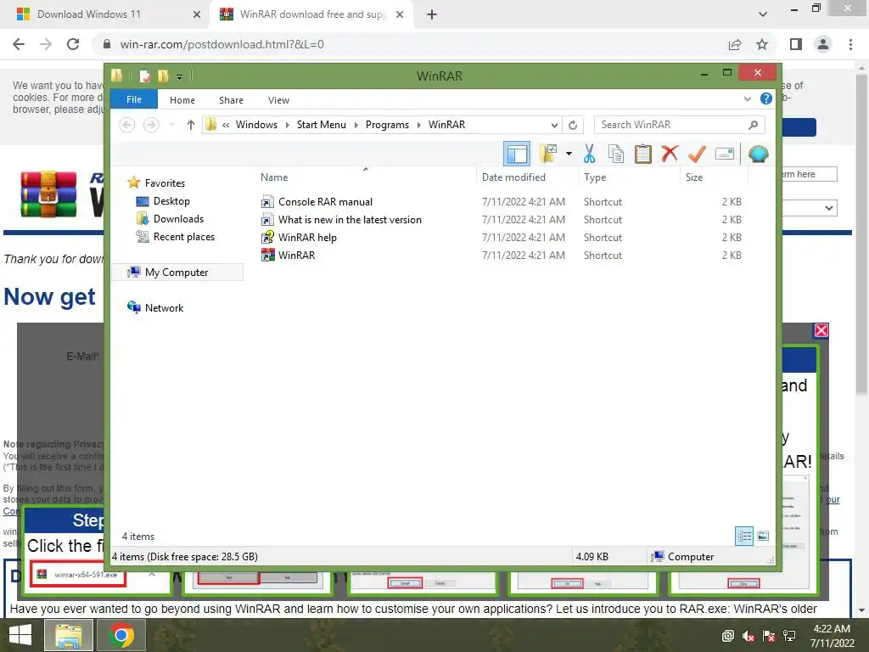Click the New folder quick access icon
869x652 pixels.
click(x=163, y=76)
